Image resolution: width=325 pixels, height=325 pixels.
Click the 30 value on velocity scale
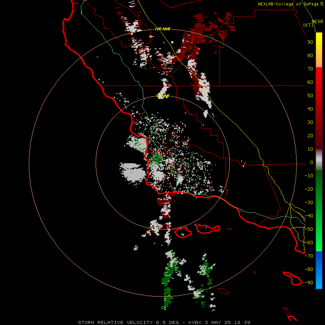[x=310, y=122]
